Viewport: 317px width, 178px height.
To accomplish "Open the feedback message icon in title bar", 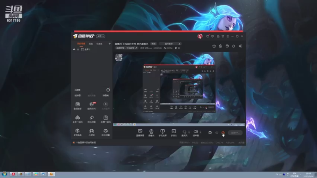I will tap(212, 36).
